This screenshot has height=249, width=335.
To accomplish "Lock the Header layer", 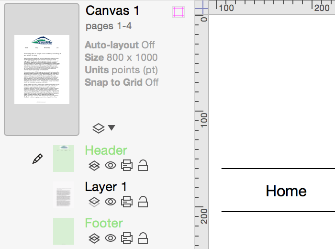I will click(x=143, y=165).
